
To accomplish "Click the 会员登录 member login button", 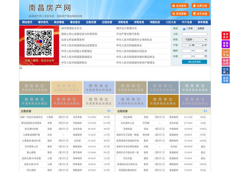I will (180, 6).
